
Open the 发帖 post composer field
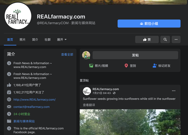pos(135,55)
